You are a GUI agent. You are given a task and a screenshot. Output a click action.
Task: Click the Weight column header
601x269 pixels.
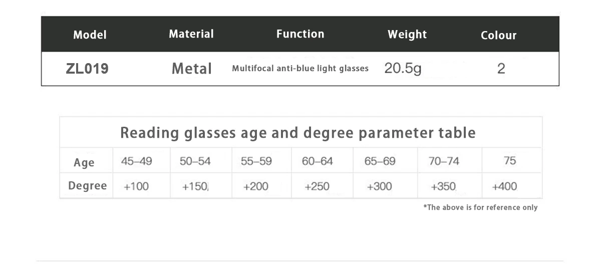pos(407,35)
